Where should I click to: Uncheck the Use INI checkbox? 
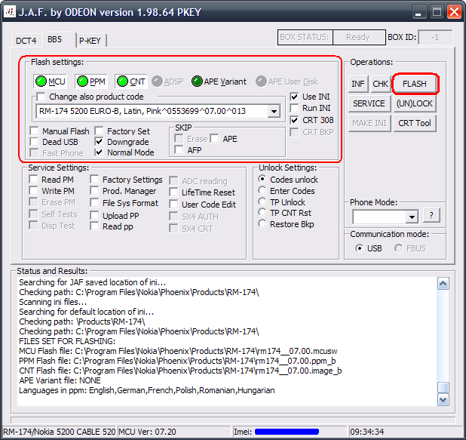tap(294, 97)
